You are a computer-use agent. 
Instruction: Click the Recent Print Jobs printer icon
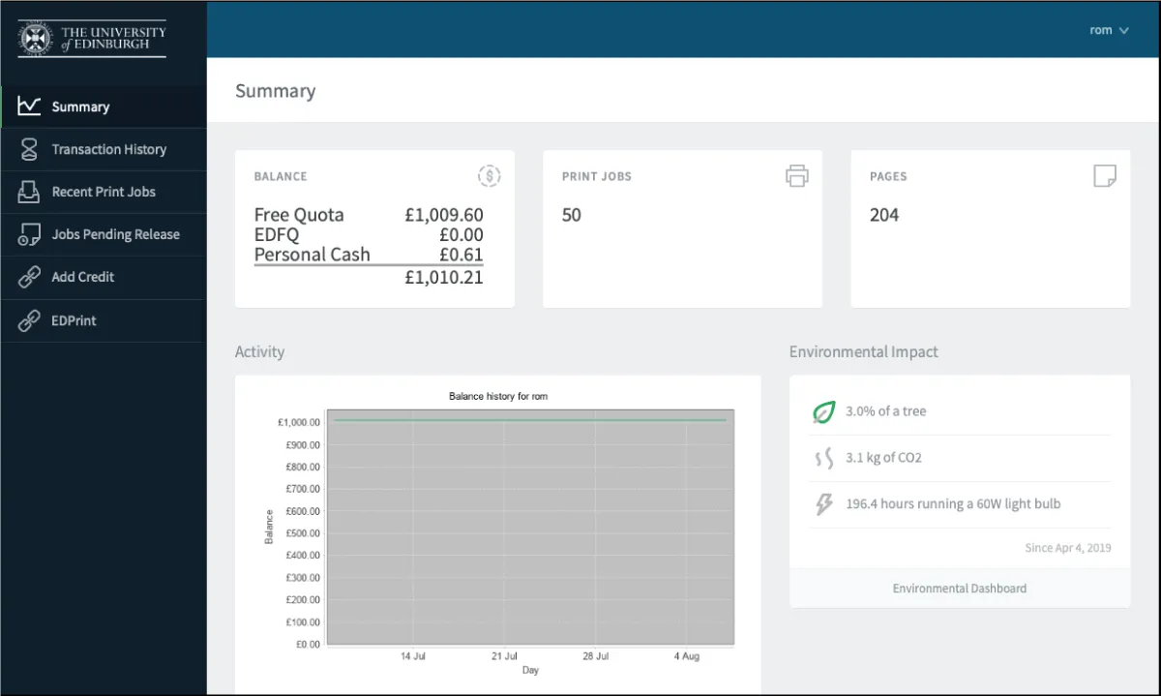click(x=30, y=192)
